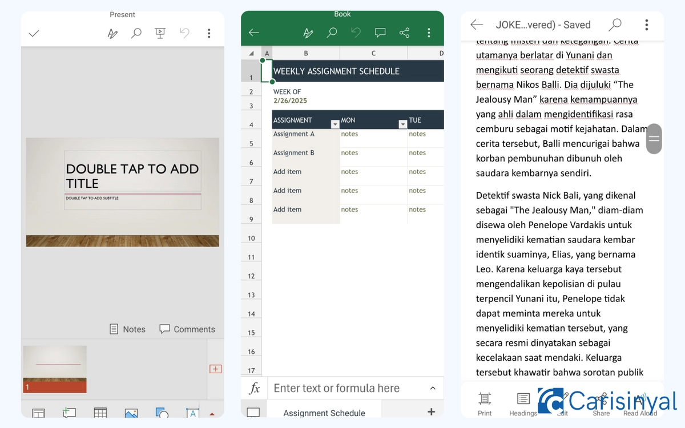Image resolution: width=685 pixels, height=428 pixels.
Task: Share the workbook from the Excel toolbar
Action: coord(404,33)
